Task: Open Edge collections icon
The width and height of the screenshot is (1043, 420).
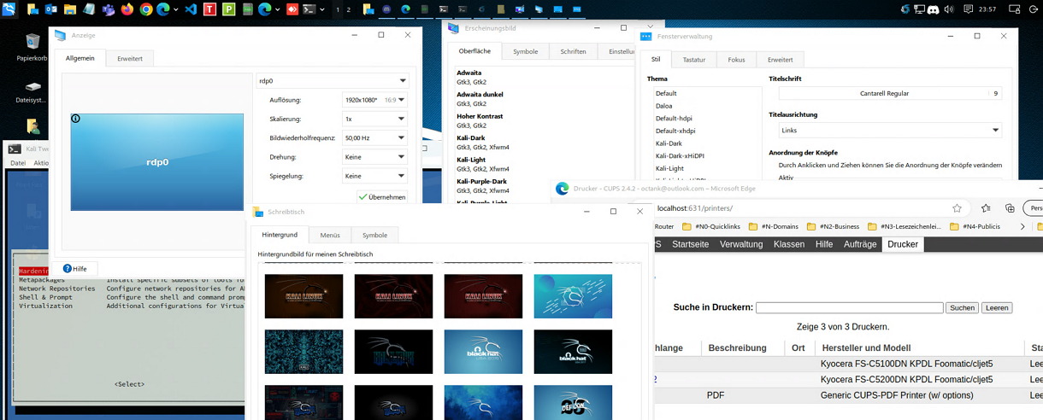Action: [x=1010, y=207]
